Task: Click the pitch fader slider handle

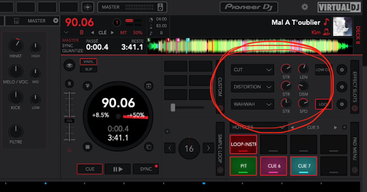Action: 69,121
